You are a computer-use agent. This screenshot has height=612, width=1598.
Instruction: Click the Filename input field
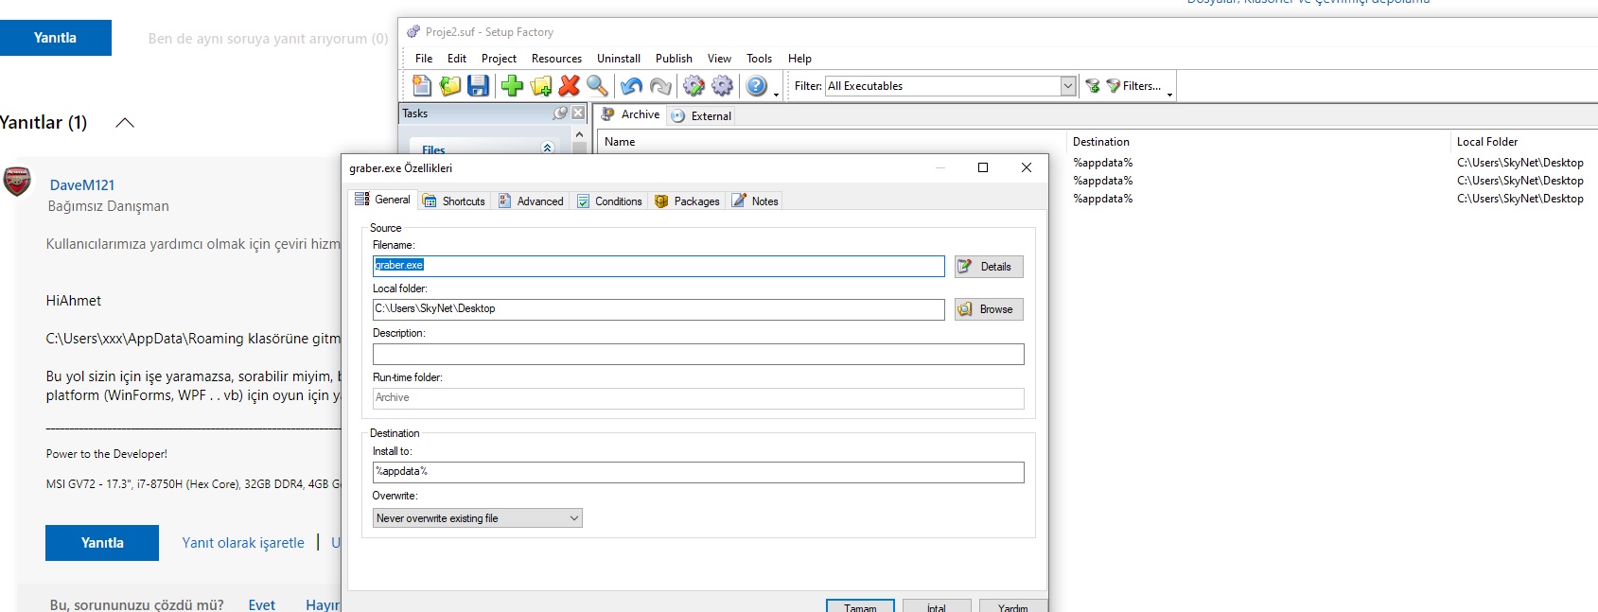(659, 266)
